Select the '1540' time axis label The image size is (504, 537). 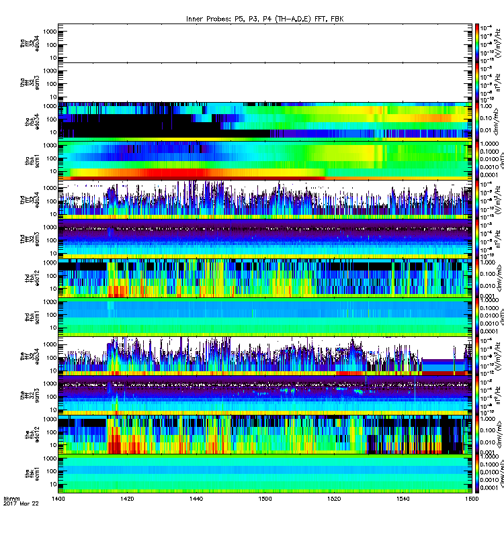click(x=403, y=499)
